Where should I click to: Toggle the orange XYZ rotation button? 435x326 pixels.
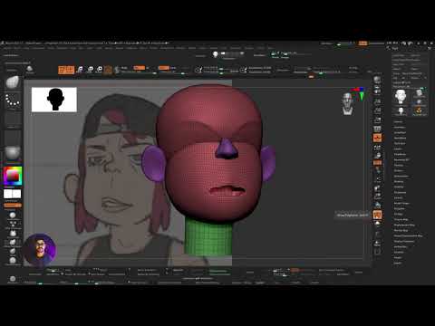[x=377, y=163]
